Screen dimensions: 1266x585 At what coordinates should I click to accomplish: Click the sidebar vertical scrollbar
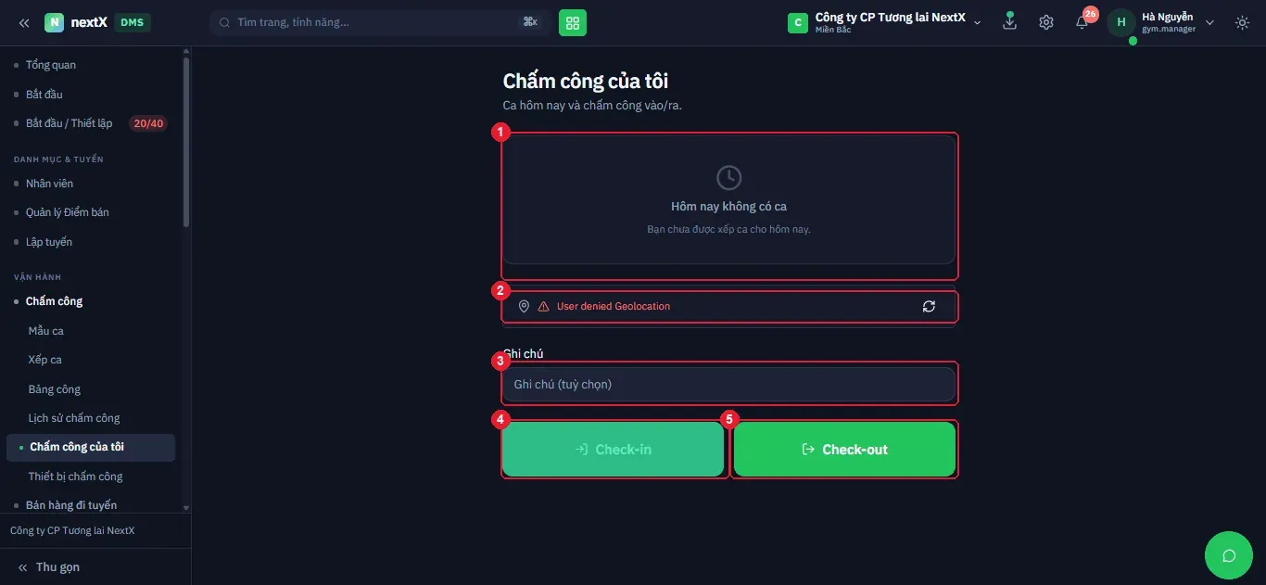pyautogui.click(x=186, y=141)
